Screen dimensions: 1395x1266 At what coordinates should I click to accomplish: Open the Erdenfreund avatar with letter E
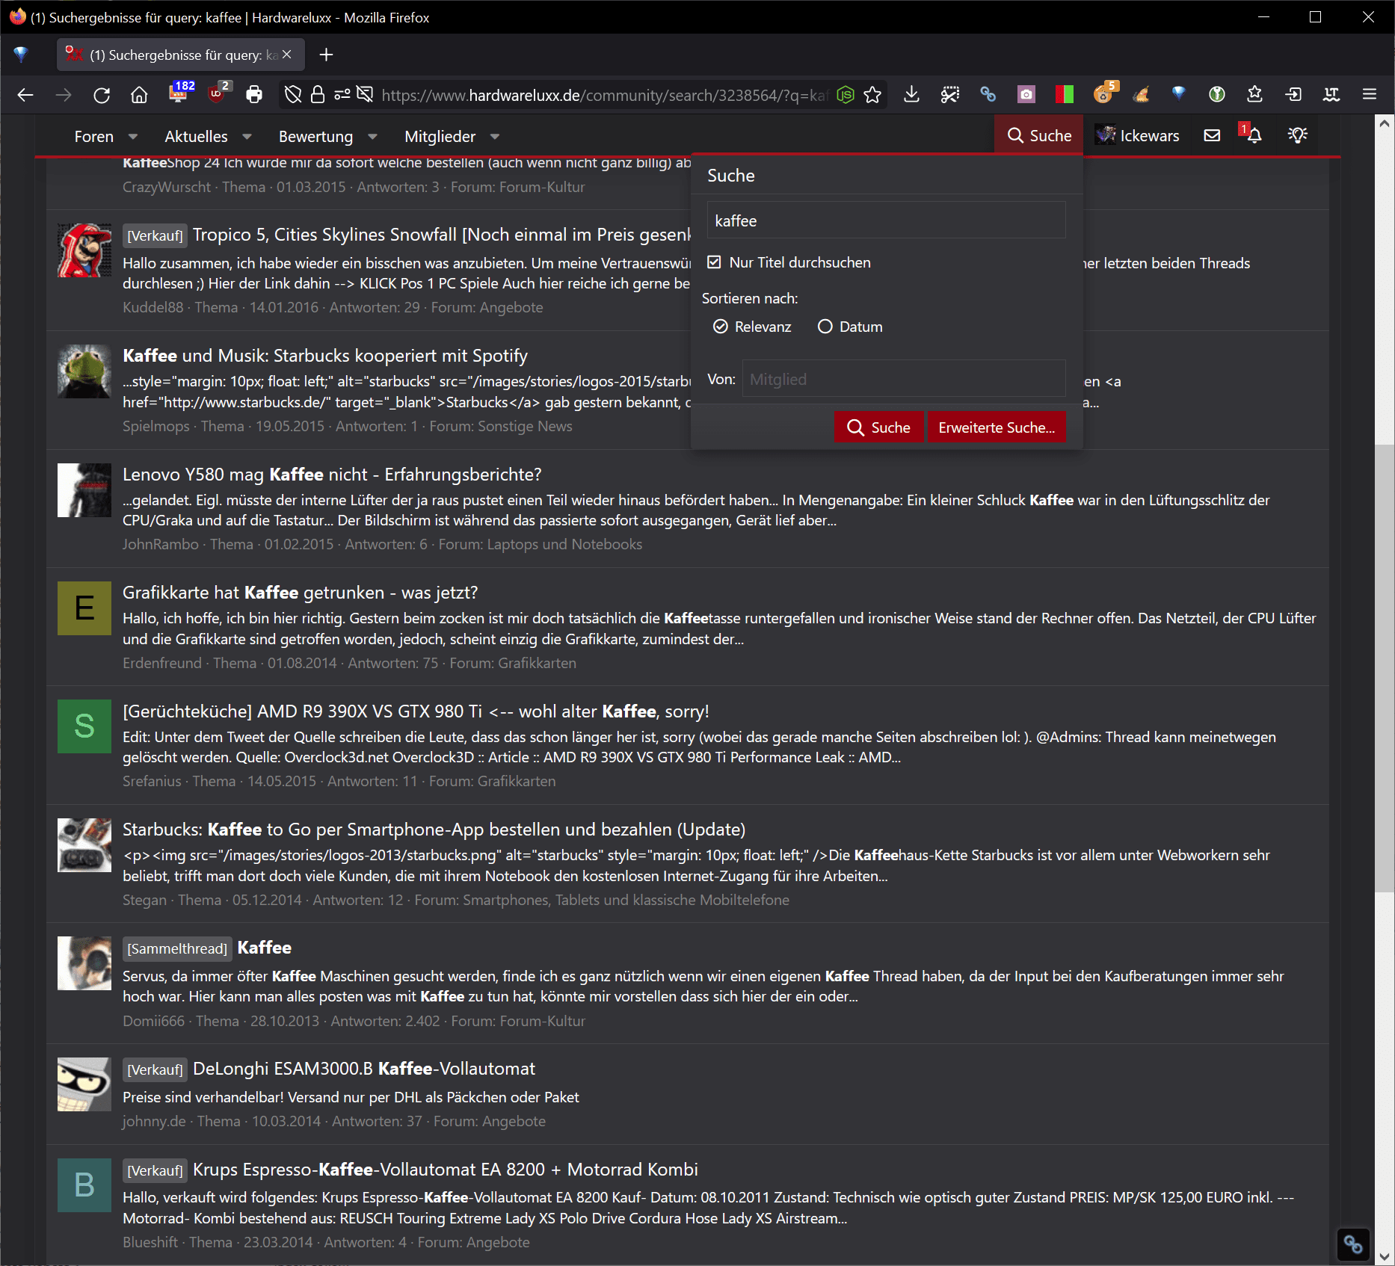click(x=84, y=608)
